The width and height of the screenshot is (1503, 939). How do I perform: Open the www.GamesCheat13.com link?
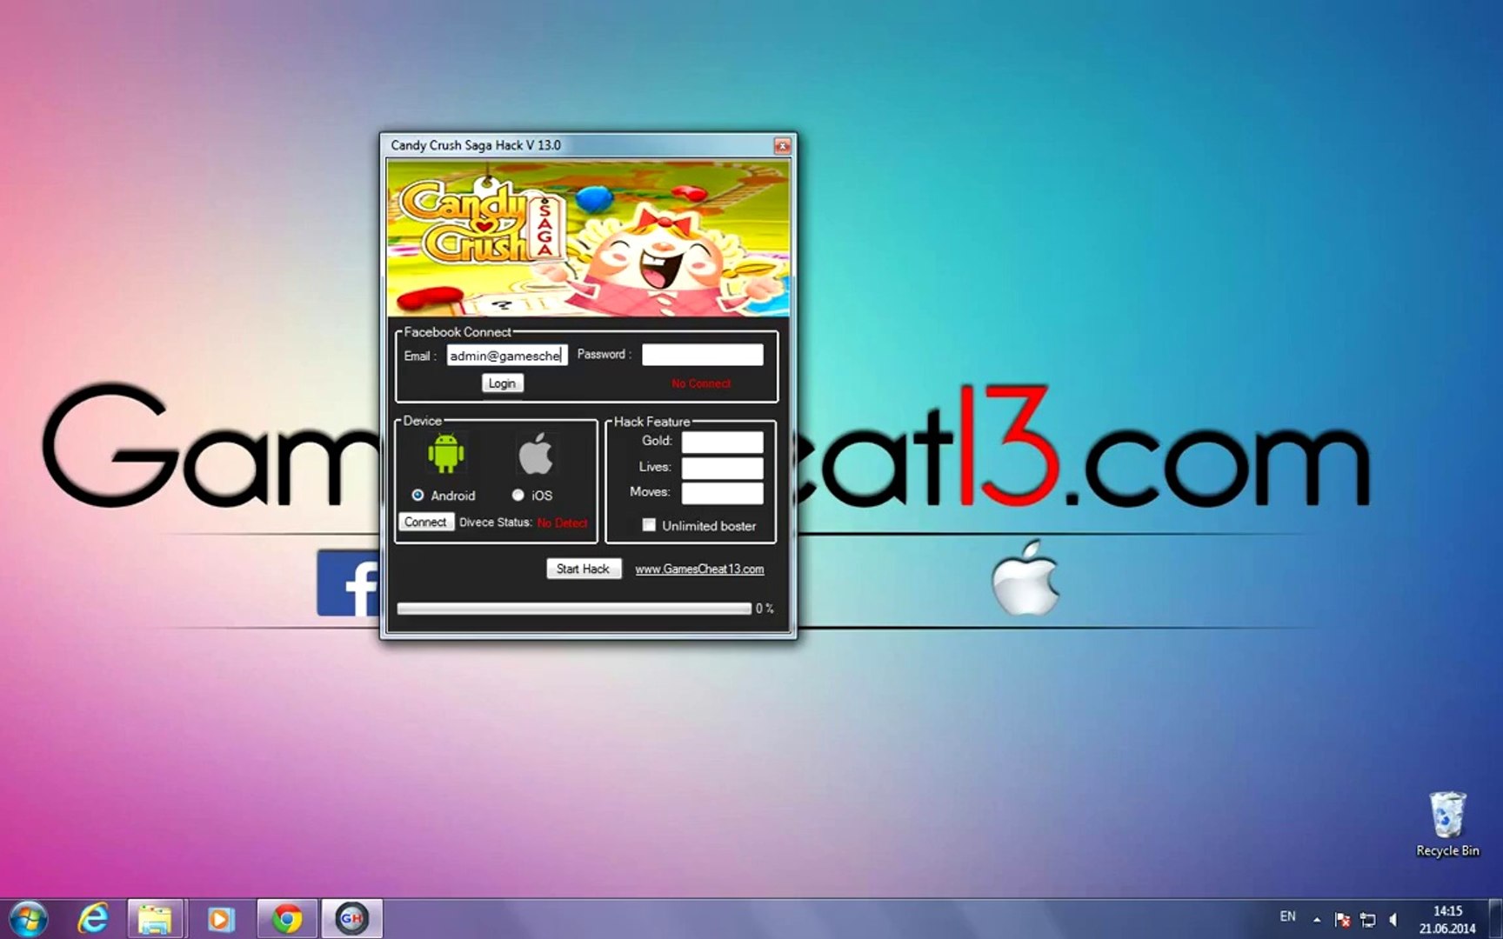tap(699, 569)
